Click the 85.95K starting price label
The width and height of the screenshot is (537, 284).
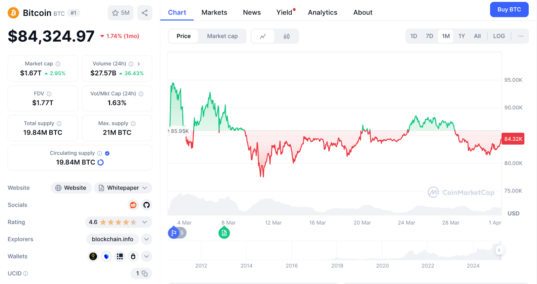[180, 131]
